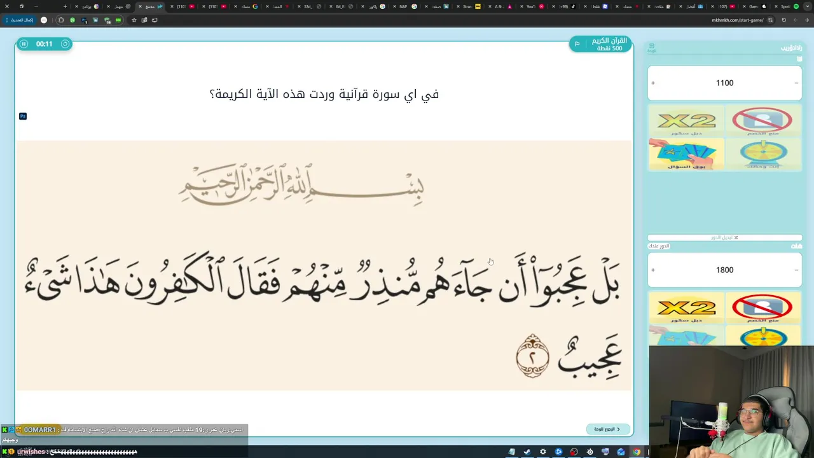Use the first team's question-swap cards power
The image size is (814, 458).
[686, 155]
